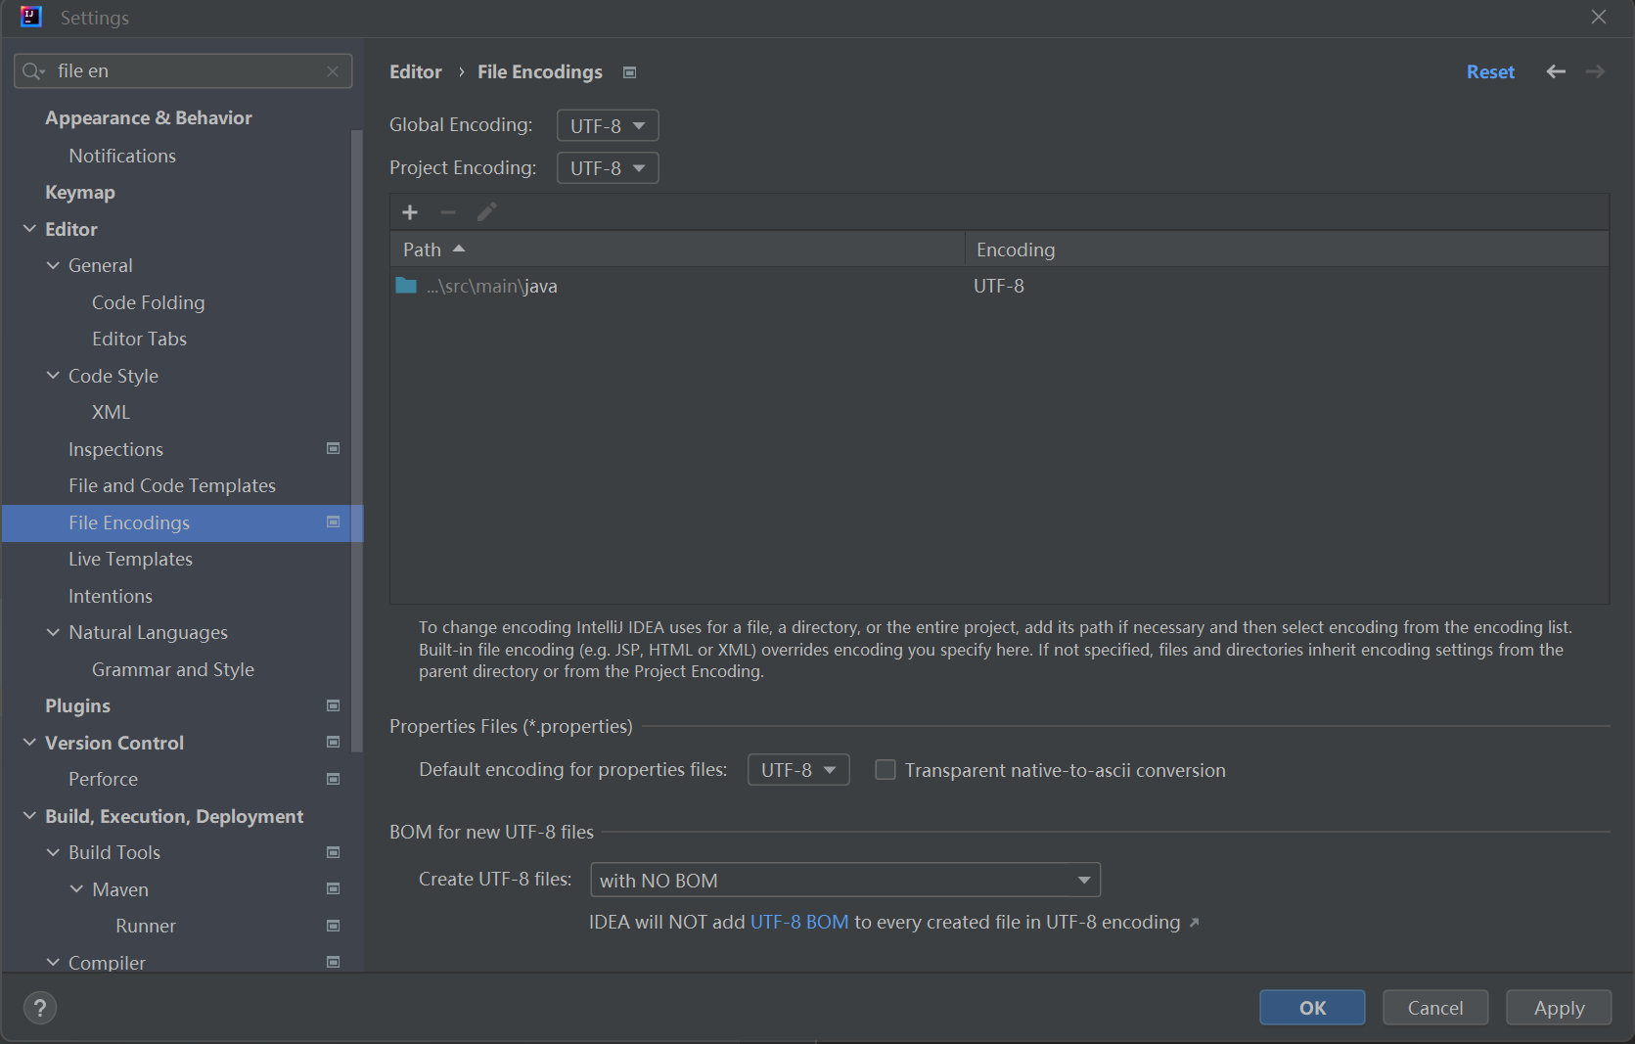Collapse the Natural Languages node
Screen dimensions: 1635x1044
coord(53,632)
